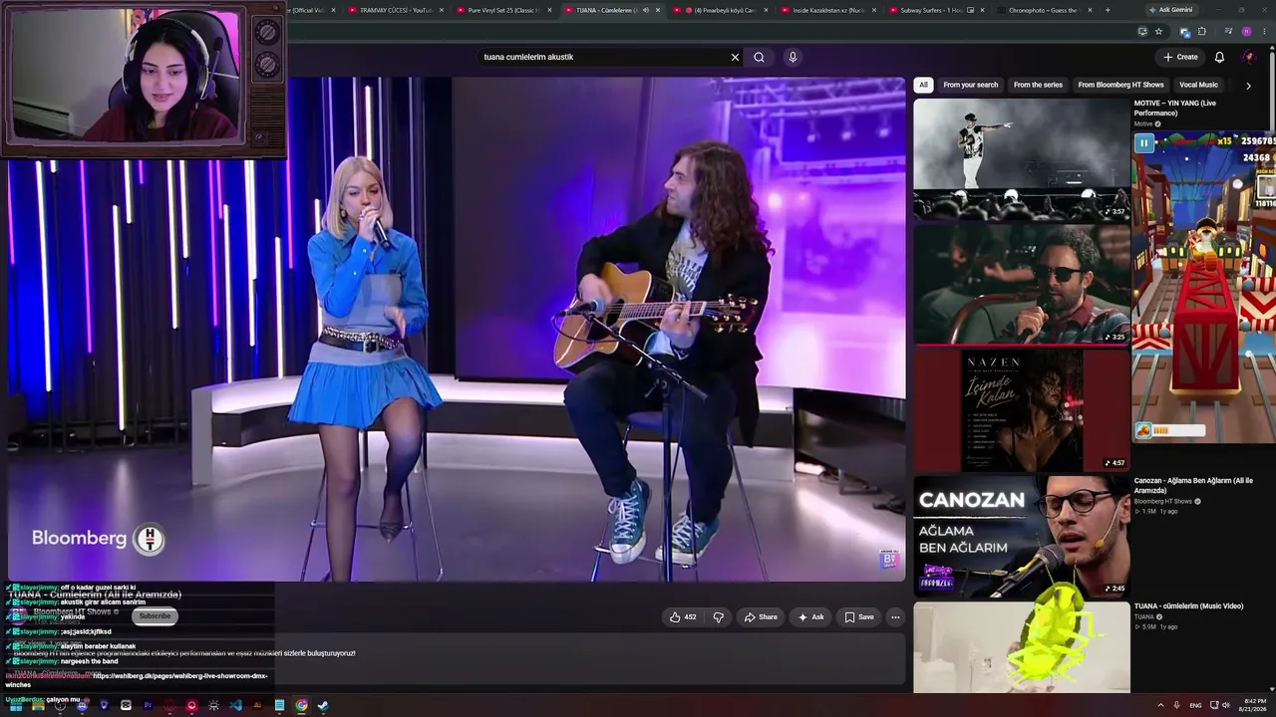Open Steam from the taskbar

pyautogui.click(x=323, y=705)
